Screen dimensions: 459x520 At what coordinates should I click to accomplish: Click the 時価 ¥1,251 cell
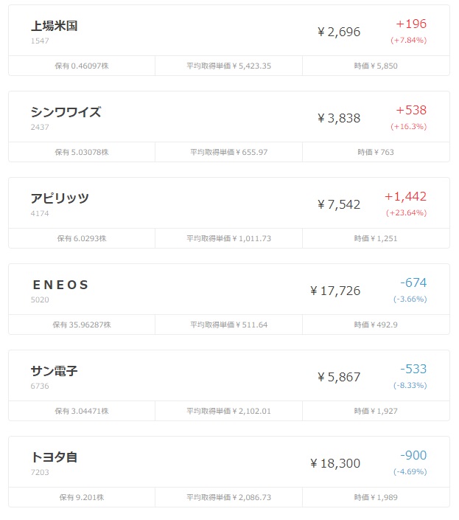click(x=376, y=238)
